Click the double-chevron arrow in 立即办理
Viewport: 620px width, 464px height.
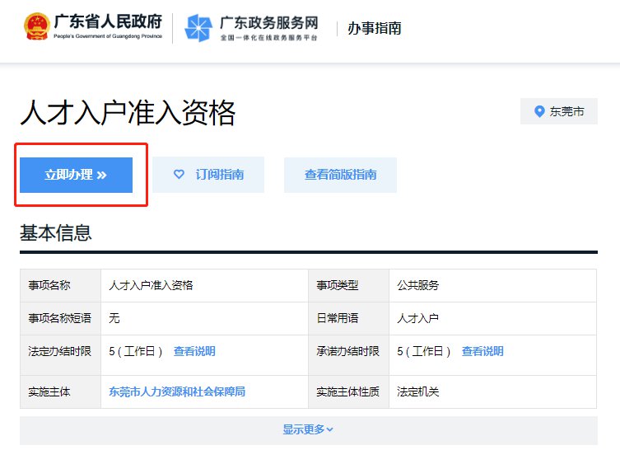pyautogui.click(x=102, y=176)
